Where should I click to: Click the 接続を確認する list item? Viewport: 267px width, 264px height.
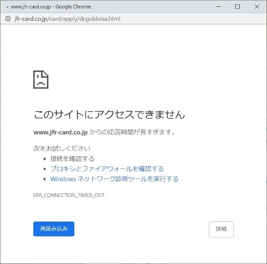[x=72, y=159]
